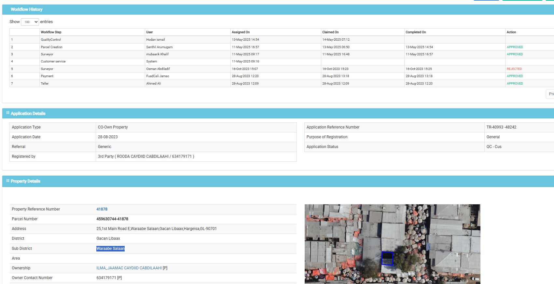
Task: Click completed date 16-Oct-2023 15:25
Action: pyautogui.click(x=419, y=69)
